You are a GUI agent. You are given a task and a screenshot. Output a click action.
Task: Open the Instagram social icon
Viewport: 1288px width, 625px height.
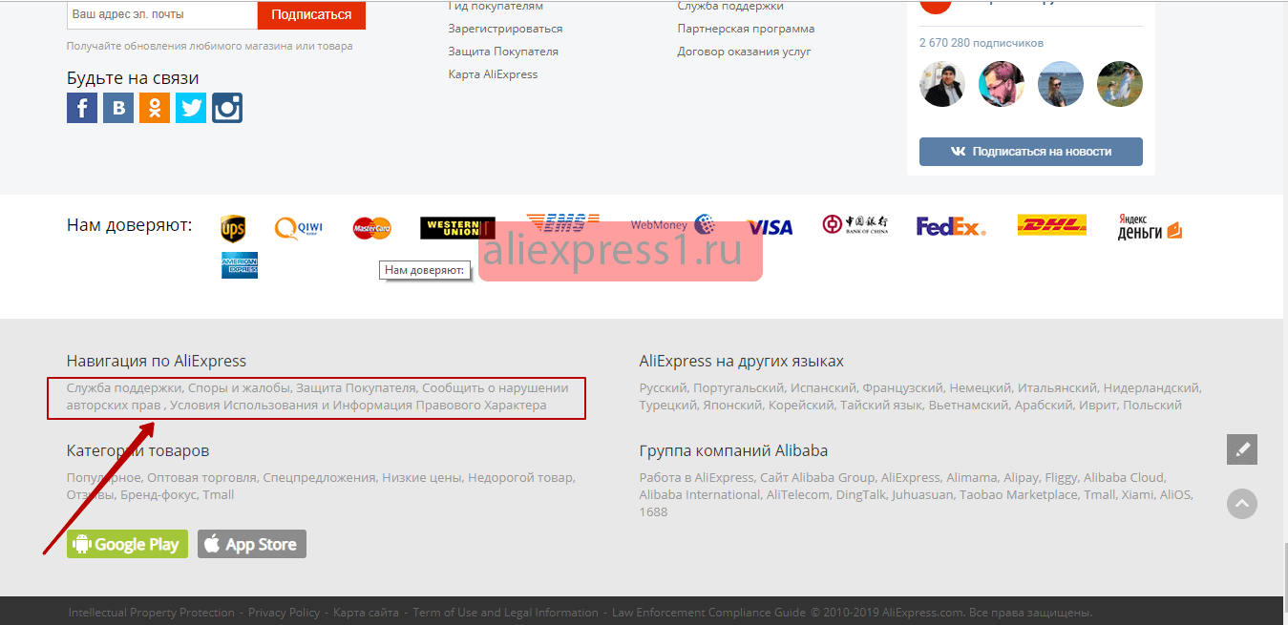(x=227, y=108)
